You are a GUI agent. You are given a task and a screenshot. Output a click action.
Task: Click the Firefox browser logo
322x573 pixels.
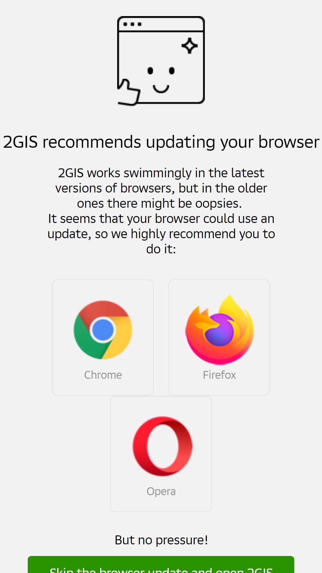pyautogui.click(x=219, y=330)
